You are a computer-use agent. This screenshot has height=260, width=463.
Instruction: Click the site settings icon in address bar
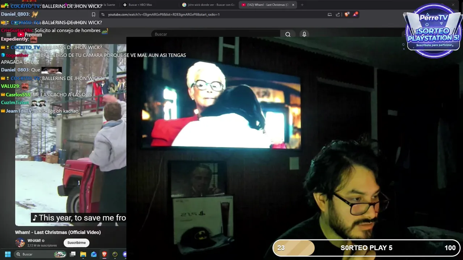(x=103, y=14)
